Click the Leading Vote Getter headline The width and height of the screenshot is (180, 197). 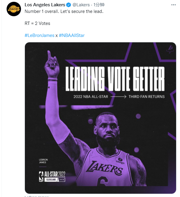tap(115, 79)
